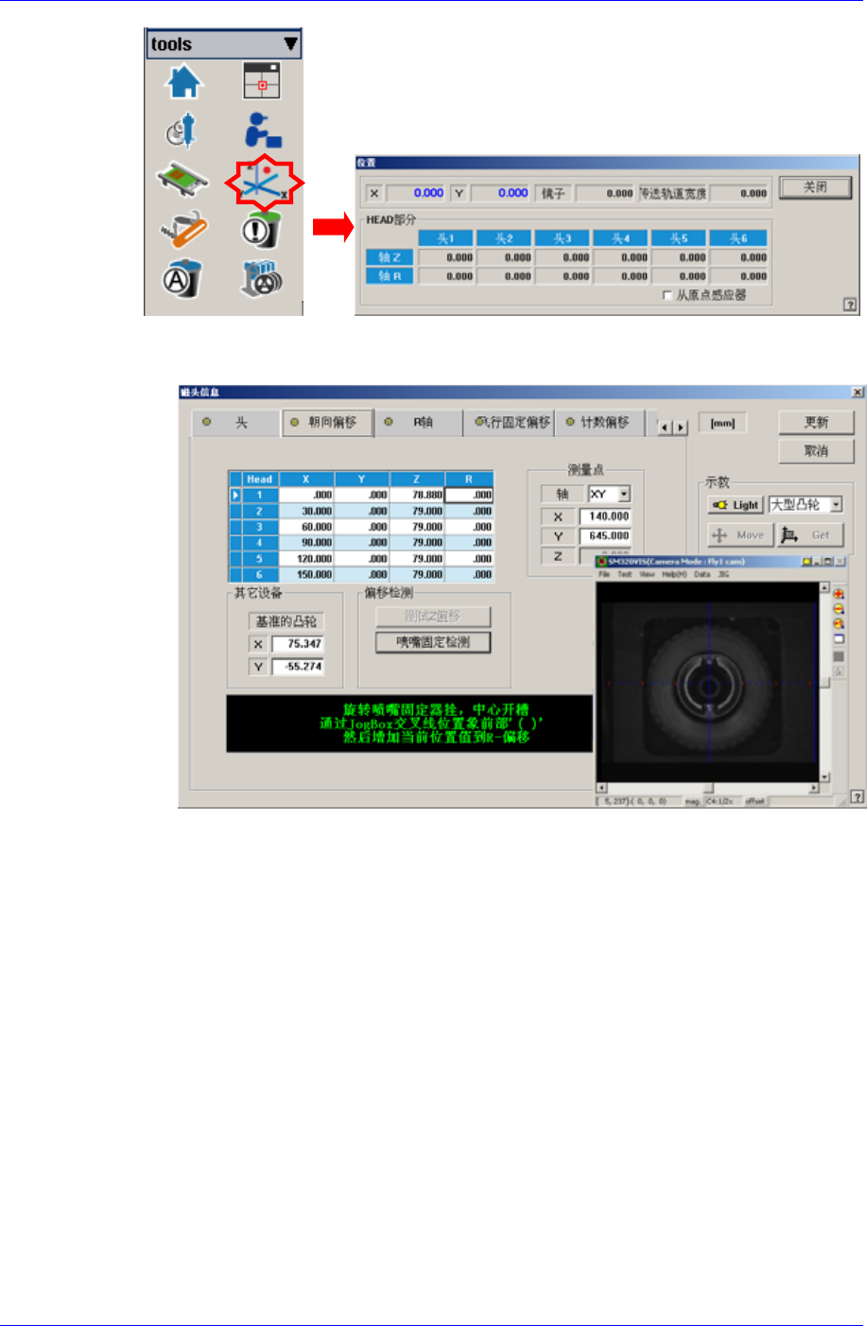The height and width of the screenshot is (1326, 867).
Task: Click the bin icon marked A
Action: 182,278
